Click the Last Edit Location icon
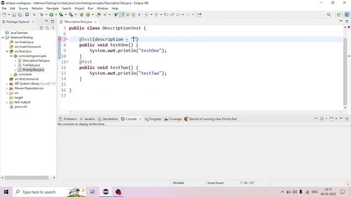The image size is (351, 197). 166,15
